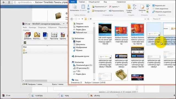
Task: Open WinRAR Команды menu
Action: (32, 28)
